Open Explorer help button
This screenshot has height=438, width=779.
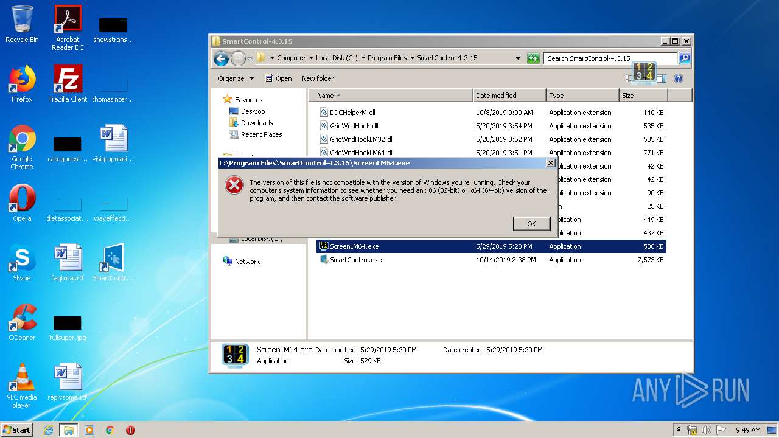pyautogui.click(x=679, y=78)
